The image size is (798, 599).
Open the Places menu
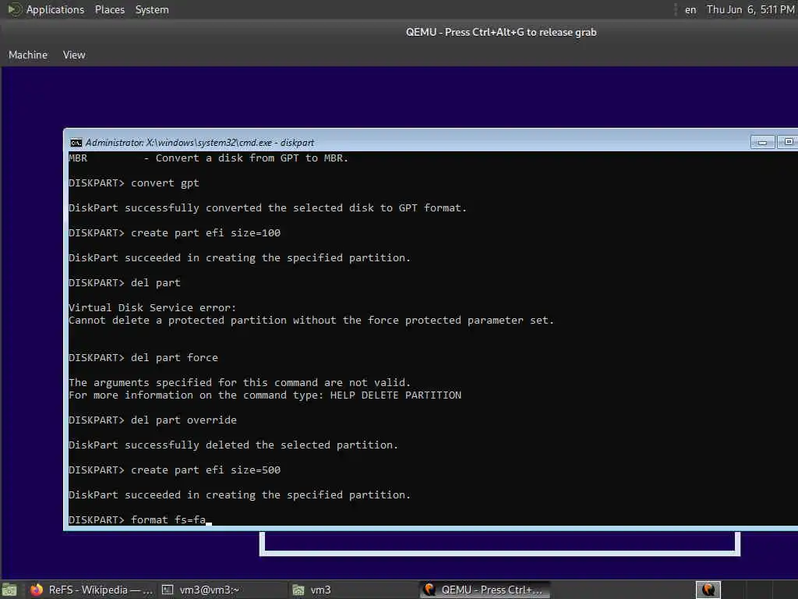pyautogui.click(x=109, y=9)
